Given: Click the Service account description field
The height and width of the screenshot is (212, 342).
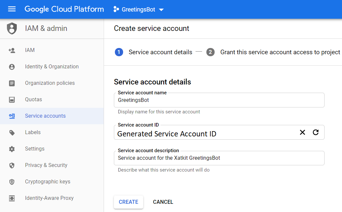Looking at the screenshot, I should pyautogui.click(x=219, y=158).
